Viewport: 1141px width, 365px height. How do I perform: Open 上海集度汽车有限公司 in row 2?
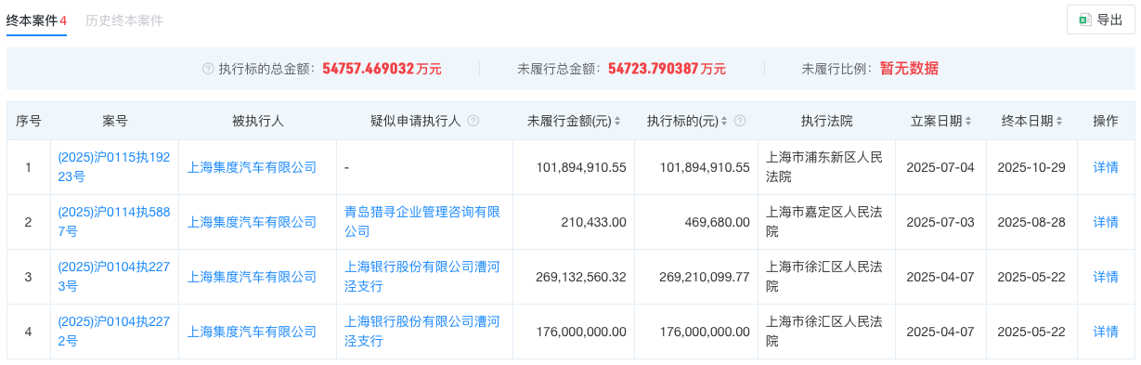coord(252,222)
